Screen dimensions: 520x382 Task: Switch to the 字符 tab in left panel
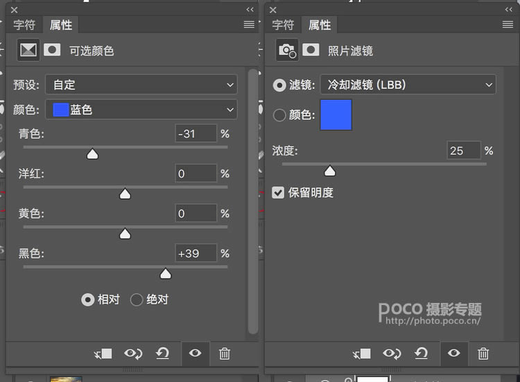point(24,25)
